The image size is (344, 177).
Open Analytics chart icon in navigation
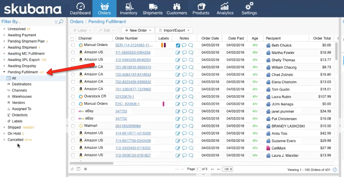pos(225,6)
